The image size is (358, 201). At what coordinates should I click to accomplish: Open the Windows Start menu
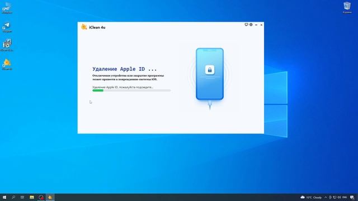point(4,197)
